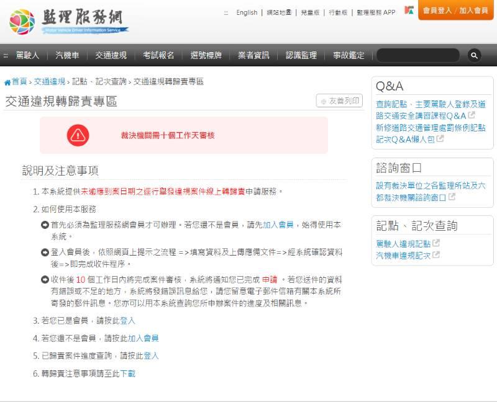Click the red warning triangle icon
The image size is (497, 402).
78,135
